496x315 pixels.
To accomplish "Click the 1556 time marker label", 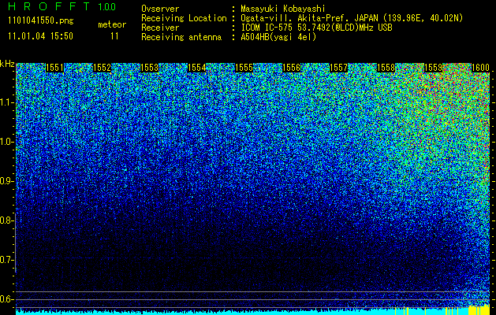I will point(291,68).
